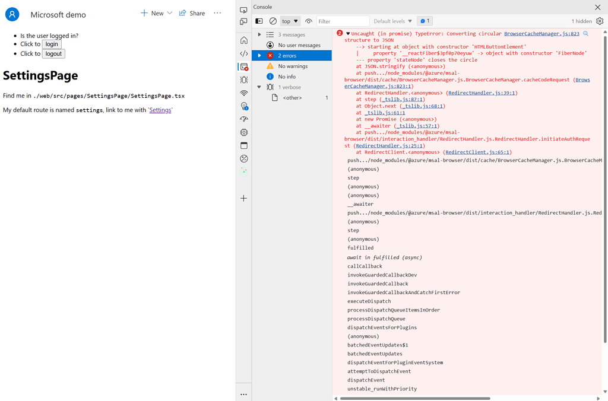This screenshot has width=608, height=401.
Task: Open the Memory panel chip icon
Action: (x=243, y=132)
